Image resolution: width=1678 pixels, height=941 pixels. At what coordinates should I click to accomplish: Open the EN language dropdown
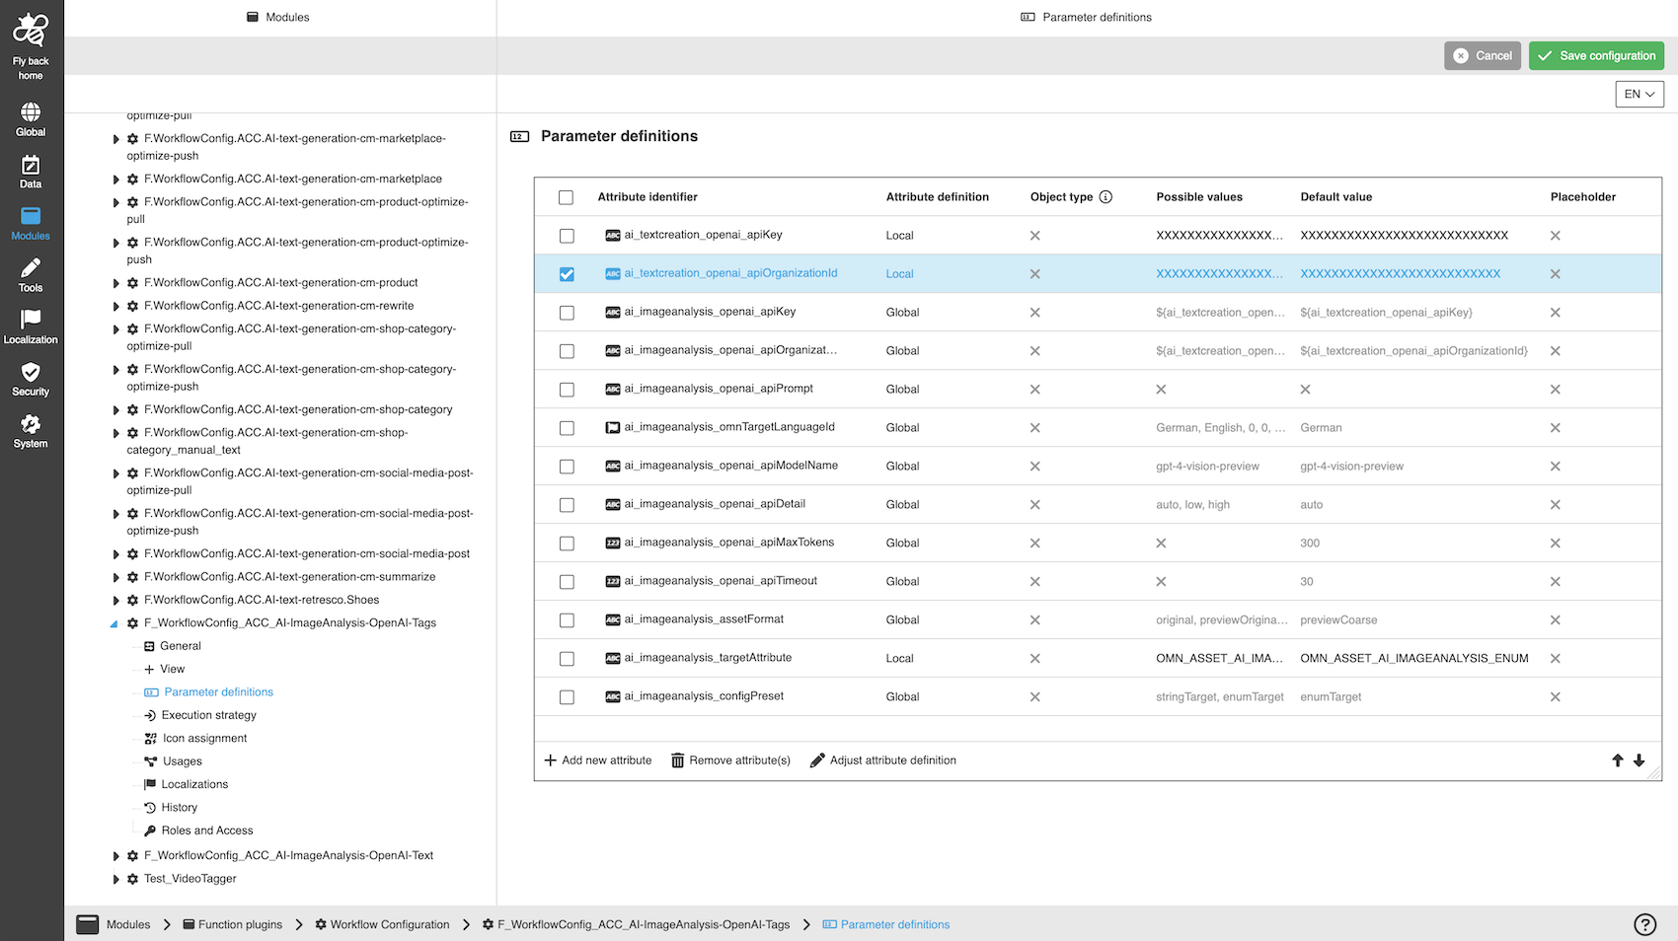click(x=1639, y=94)
